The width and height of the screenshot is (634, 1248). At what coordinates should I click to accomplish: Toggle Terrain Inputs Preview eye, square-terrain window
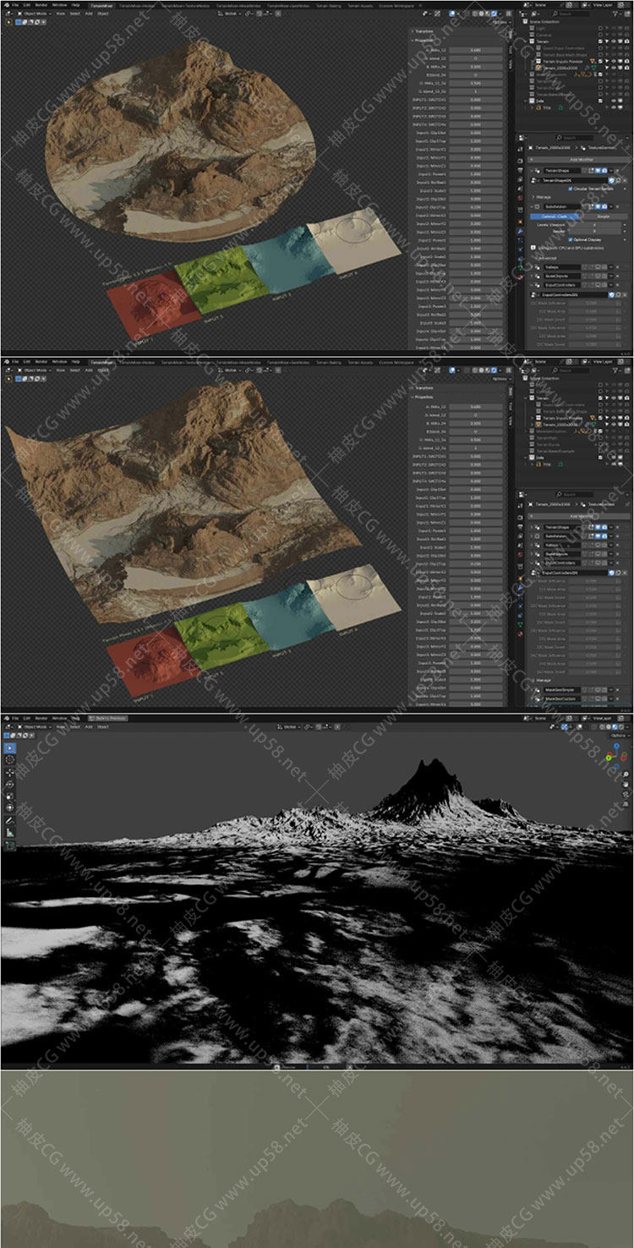click(x=615, y=418)
